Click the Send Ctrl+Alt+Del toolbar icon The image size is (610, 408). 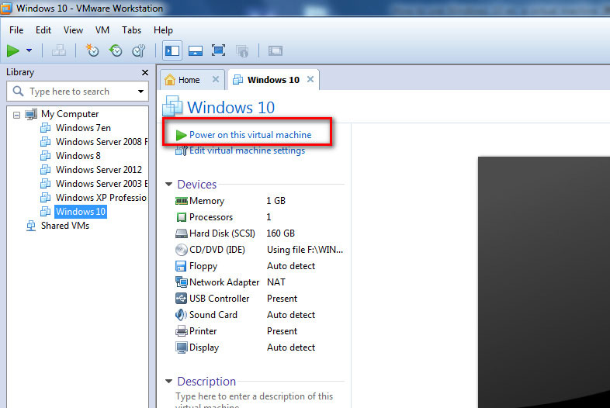(x=59, y=50)
